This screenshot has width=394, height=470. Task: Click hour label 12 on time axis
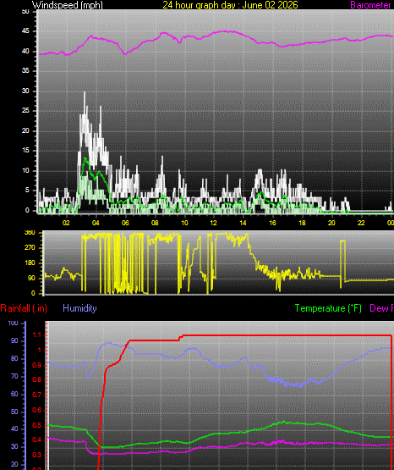coord(214,223)
